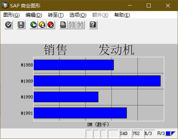
Task: Click the DM (数千) axis caption
Action: [x=98, y=124]
